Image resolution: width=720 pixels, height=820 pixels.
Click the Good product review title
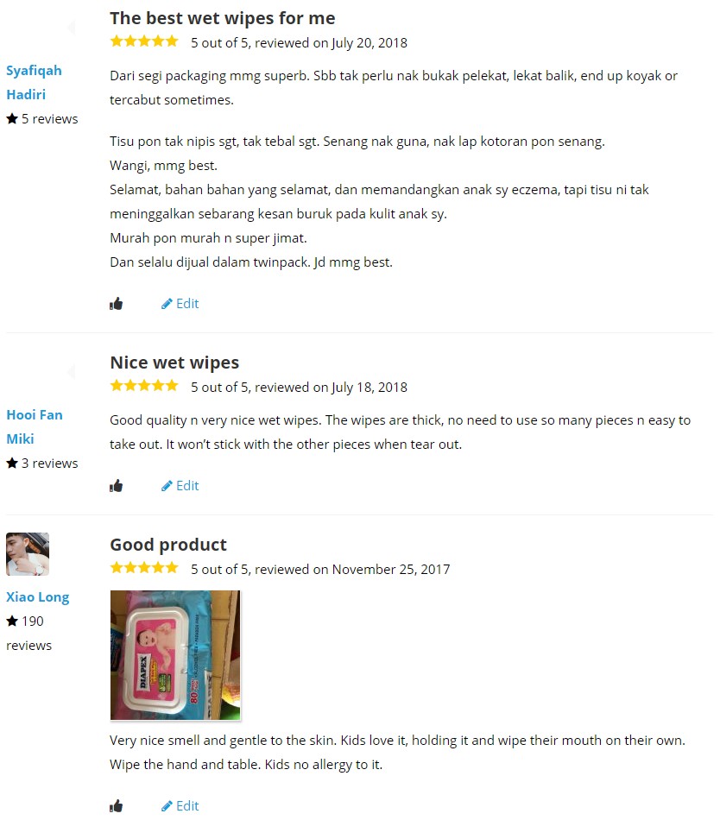click(168, 545)
